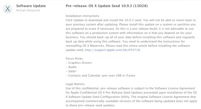Click the OS X Mavericks update icon

[x=8, y=8]
